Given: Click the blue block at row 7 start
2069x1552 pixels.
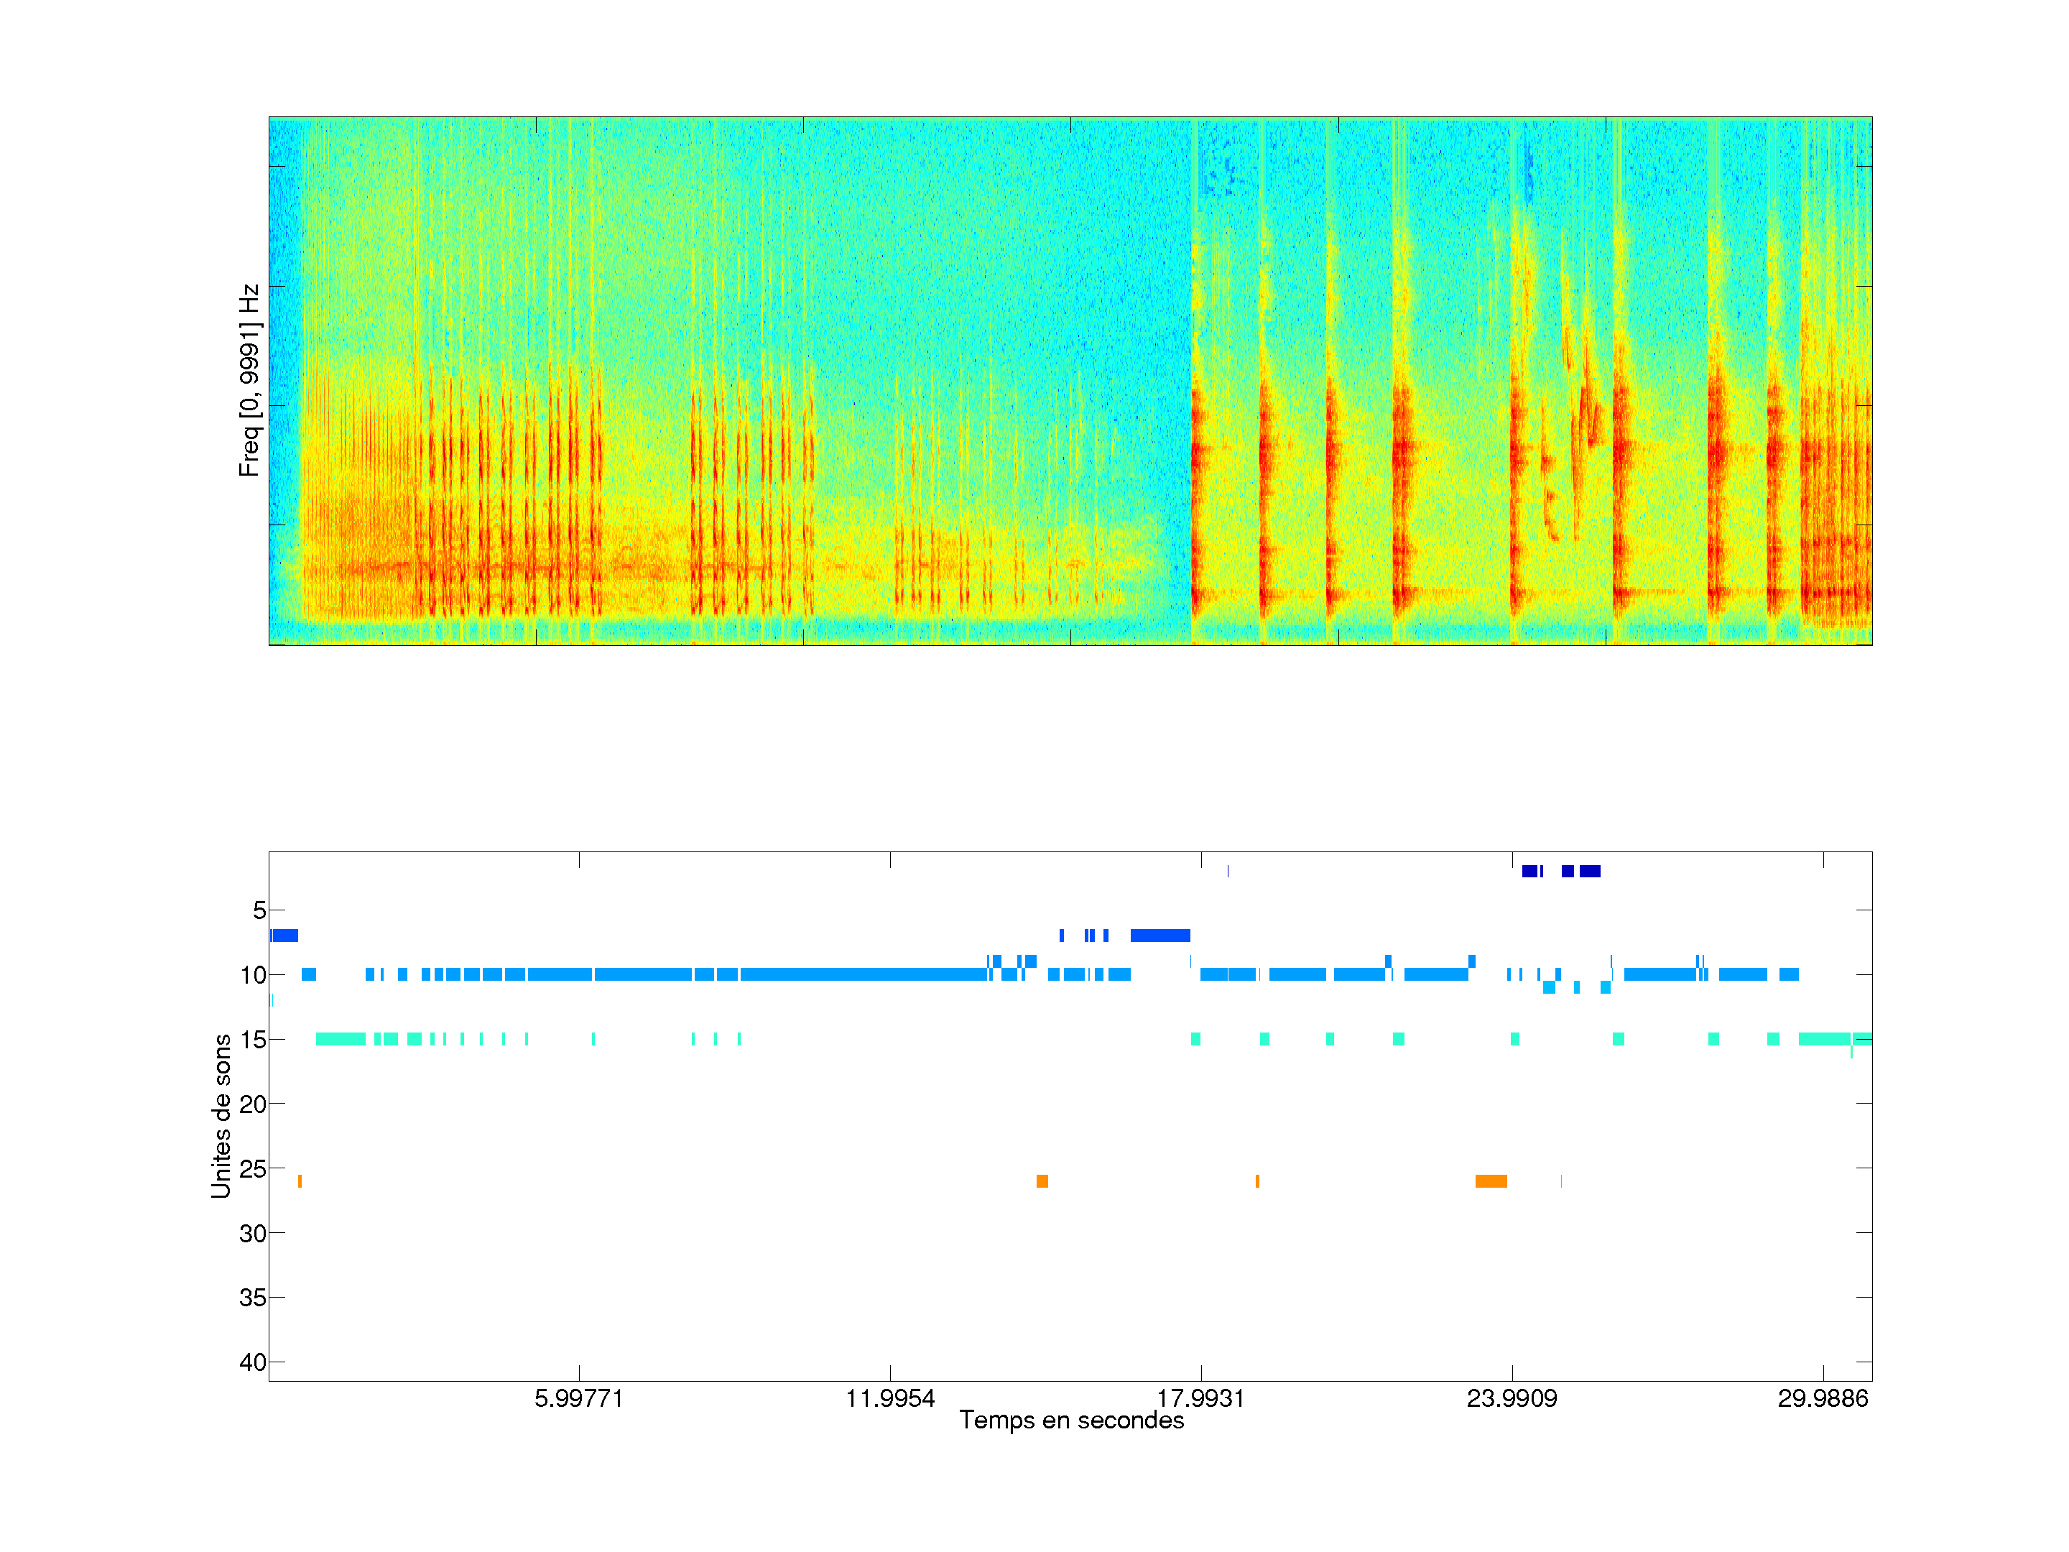Looking at the screenshot, I should [x=284, y=936].
